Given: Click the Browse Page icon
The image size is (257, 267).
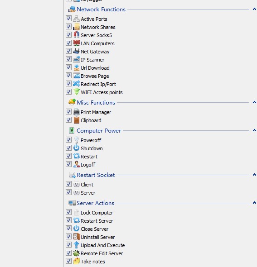Looking at the screenshot, I should coord(76,76).
